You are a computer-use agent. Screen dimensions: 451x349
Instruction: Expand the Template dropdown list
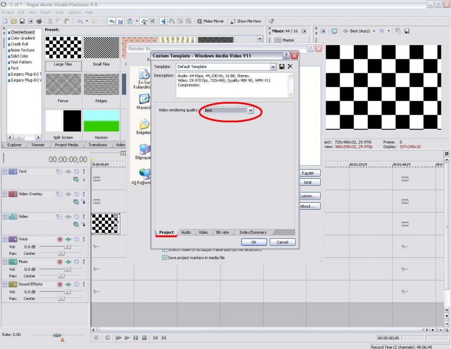coord(273,67)
